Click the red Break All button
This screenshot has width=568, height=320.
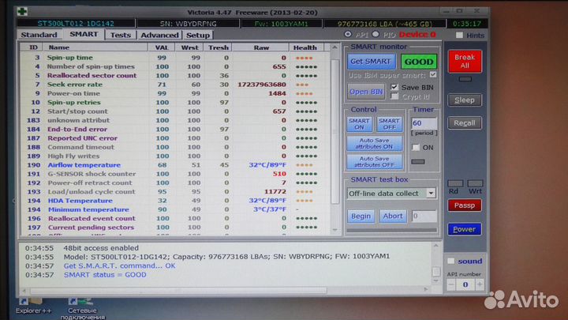coord(465,62)
